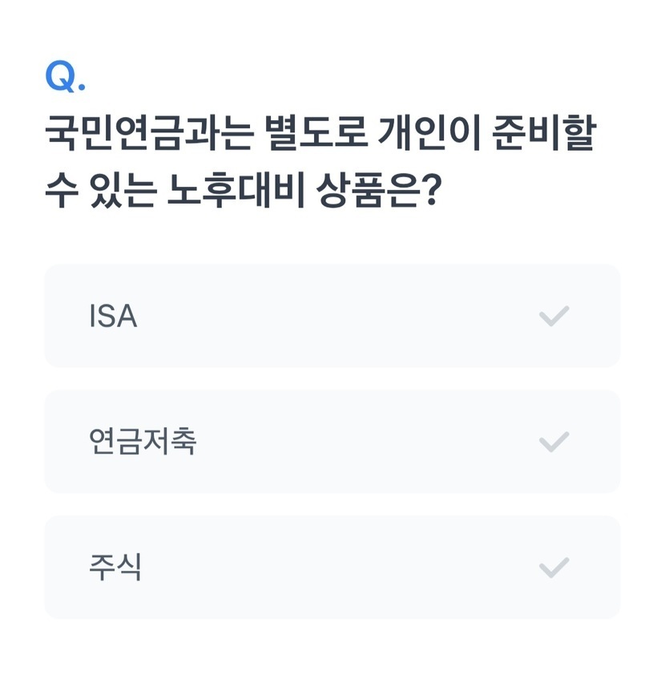Click the empty middle of the 주식 card

[337, 568]
